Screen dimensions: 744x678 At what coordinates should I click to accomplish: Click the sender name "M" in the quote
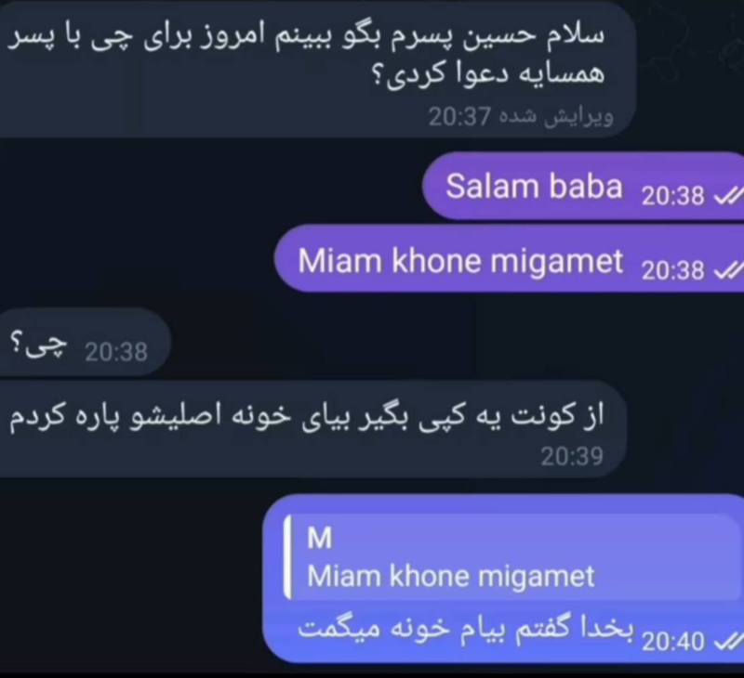[320, 539]
